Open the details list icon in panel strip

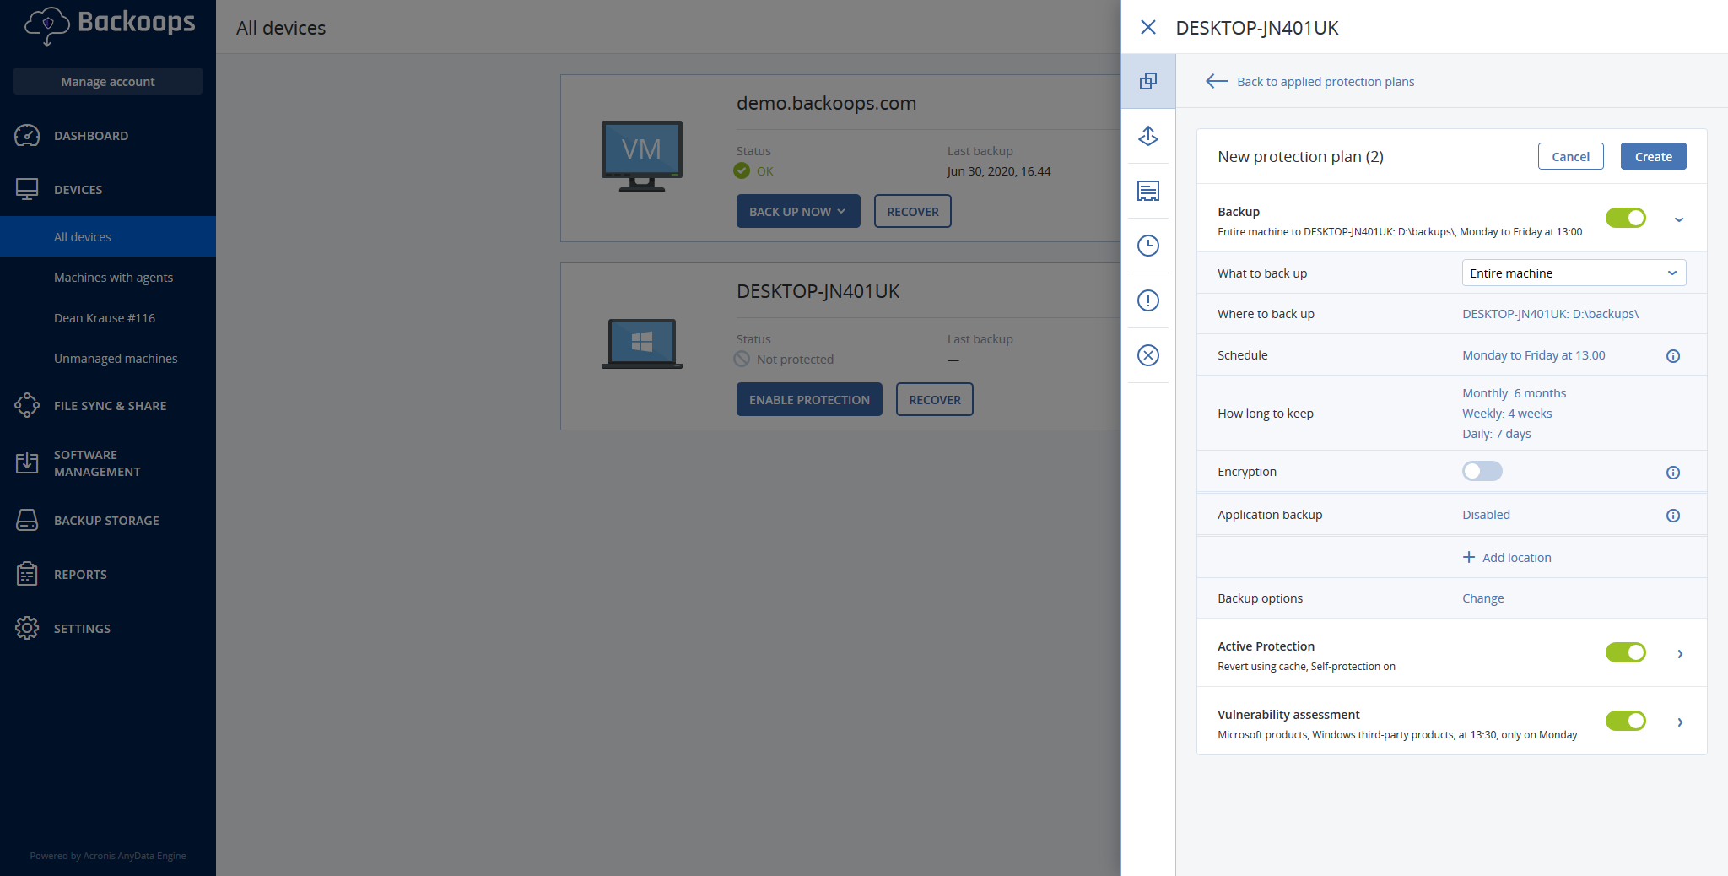coord(1148,191)
